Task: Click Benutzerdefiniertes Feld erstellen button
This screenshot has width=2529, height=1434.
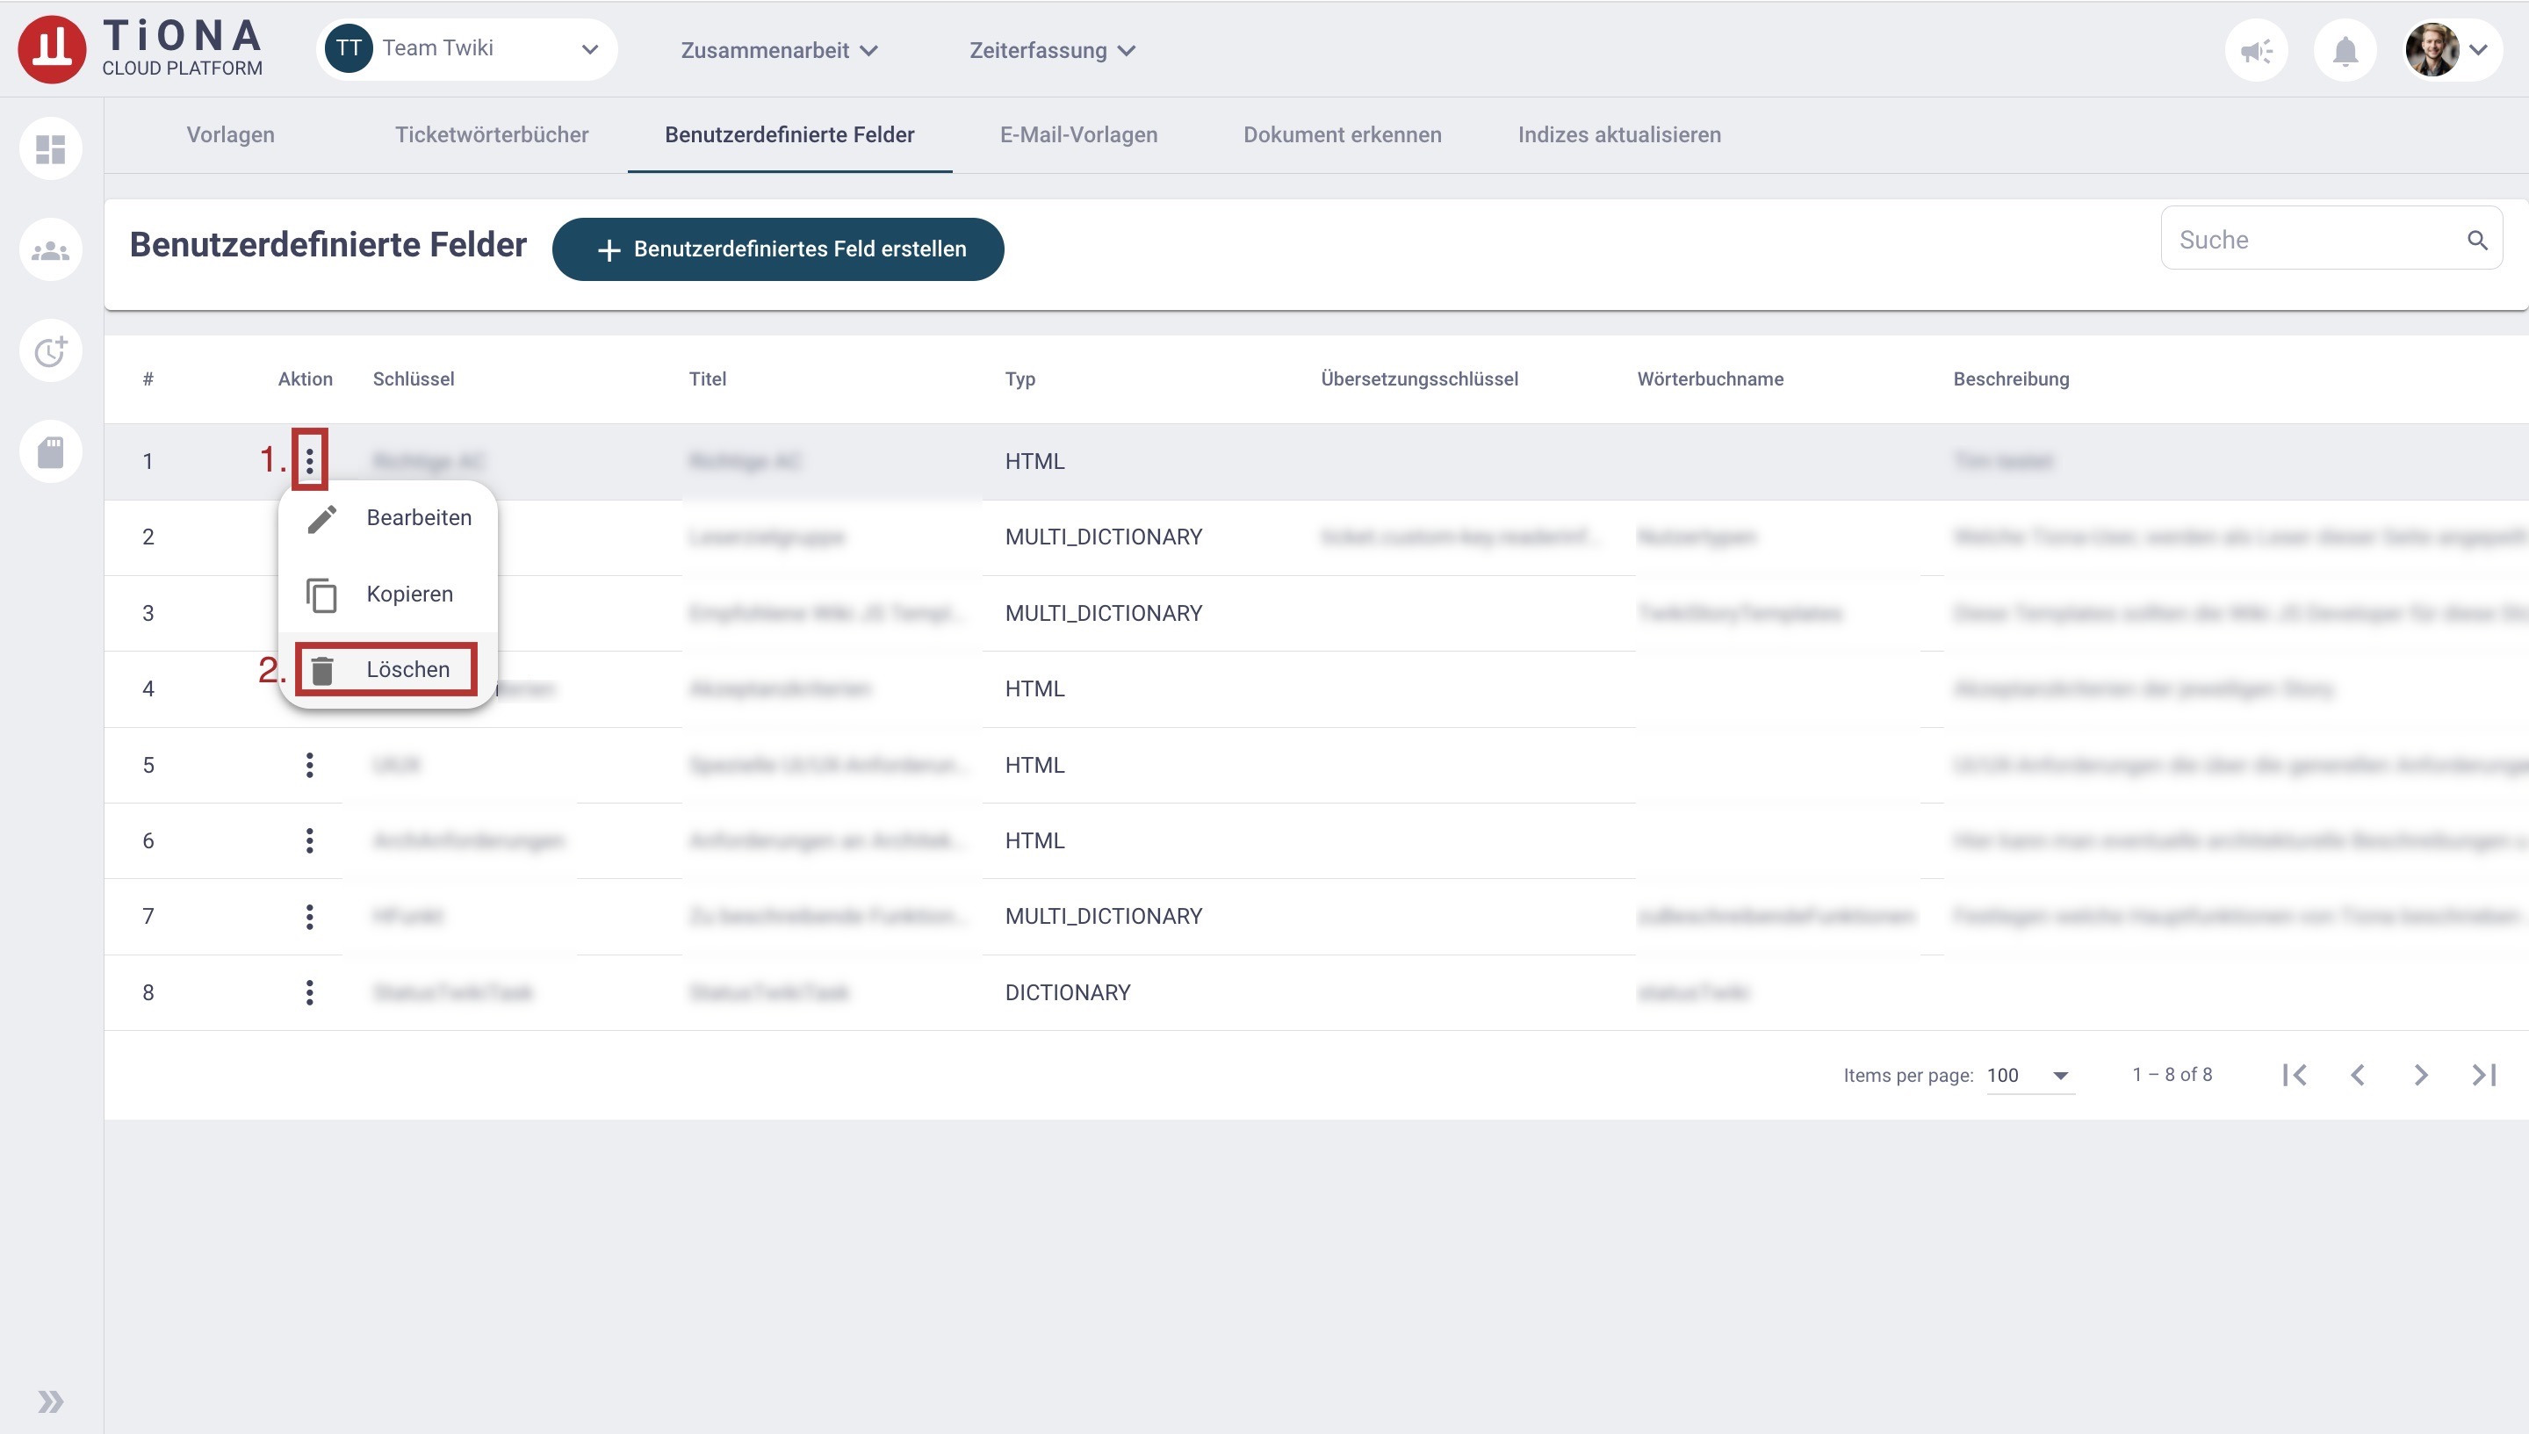Action: coord(778,249)
